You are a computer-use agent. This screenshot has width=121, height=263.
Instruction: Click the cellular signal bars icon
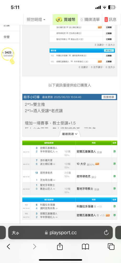coord(98,7)
